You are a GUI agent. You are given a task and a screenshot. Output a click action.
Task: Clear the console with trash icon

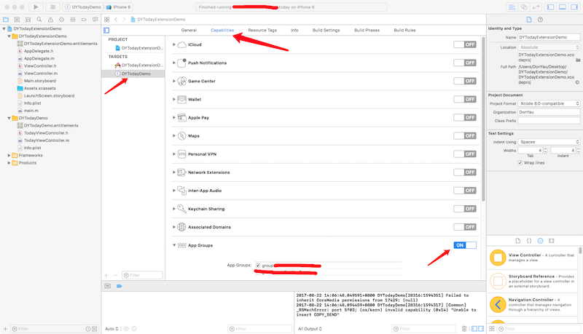[x=464, y=328]
